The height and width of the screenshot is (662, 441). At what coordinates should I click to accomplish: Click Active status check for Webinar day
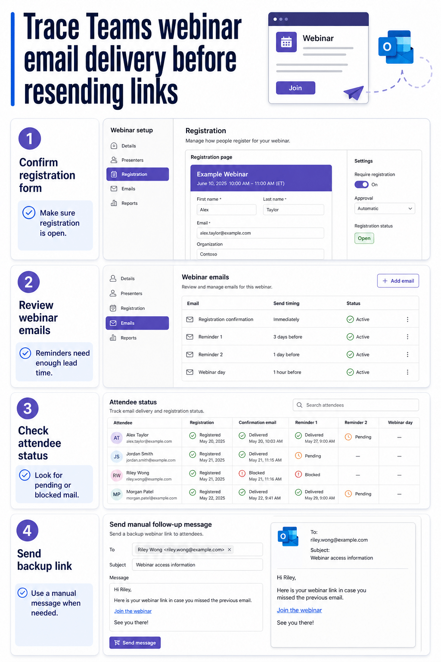[x=350, y=372]
